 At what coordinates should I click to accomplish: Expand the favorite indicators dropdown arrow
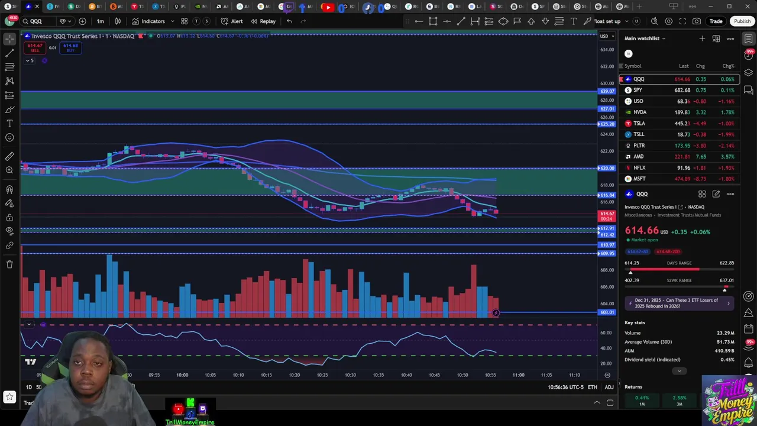pyautogui.click(x=173, y=21)
